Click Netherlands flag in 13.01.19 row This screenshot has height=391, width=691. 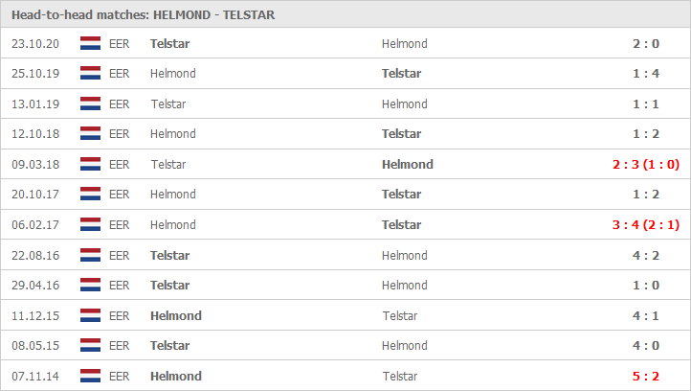90,103
